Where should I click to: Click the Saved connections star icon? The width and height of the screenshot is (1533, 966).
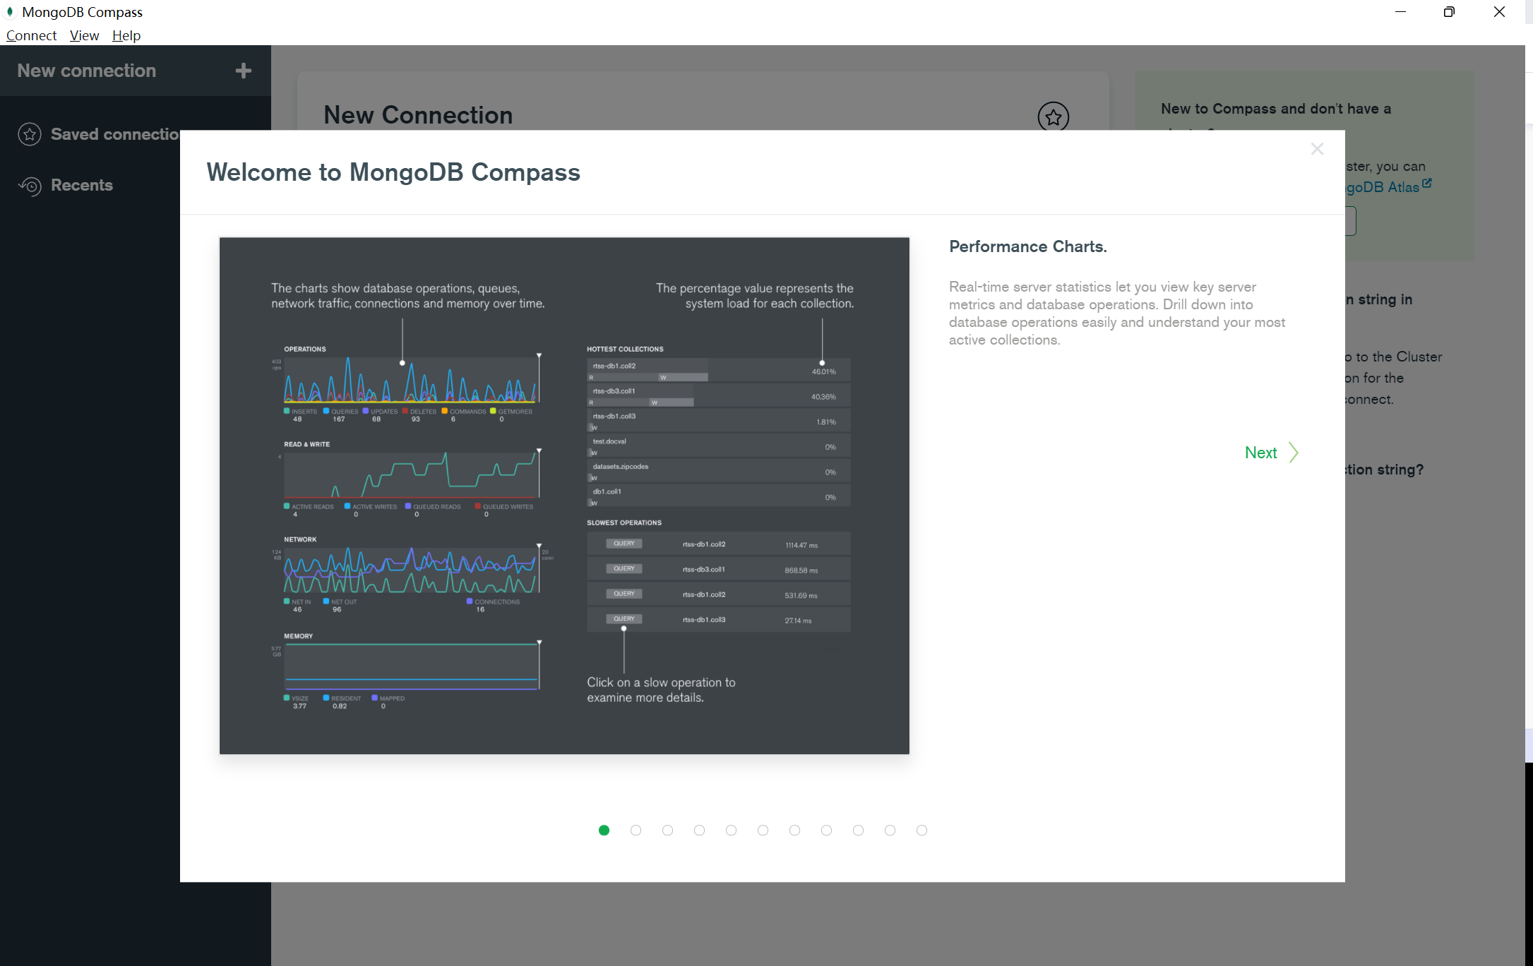[30, 134]
